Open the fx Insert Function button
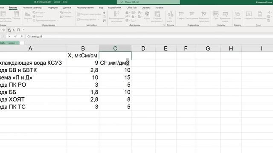Image resolution: width=273 pixels, height=153 pixels. [21, 37]
